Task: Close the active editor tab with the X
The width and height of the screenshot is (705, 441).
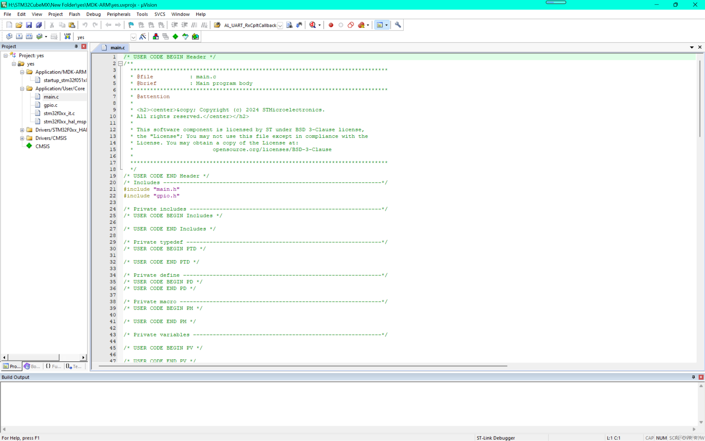Action: 700,47
